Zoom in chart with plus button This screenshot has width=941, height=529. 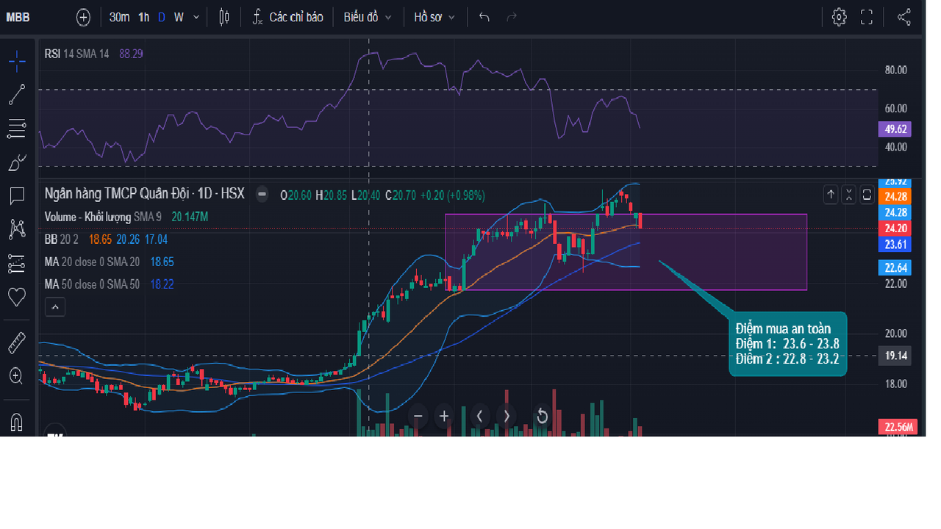444,416
